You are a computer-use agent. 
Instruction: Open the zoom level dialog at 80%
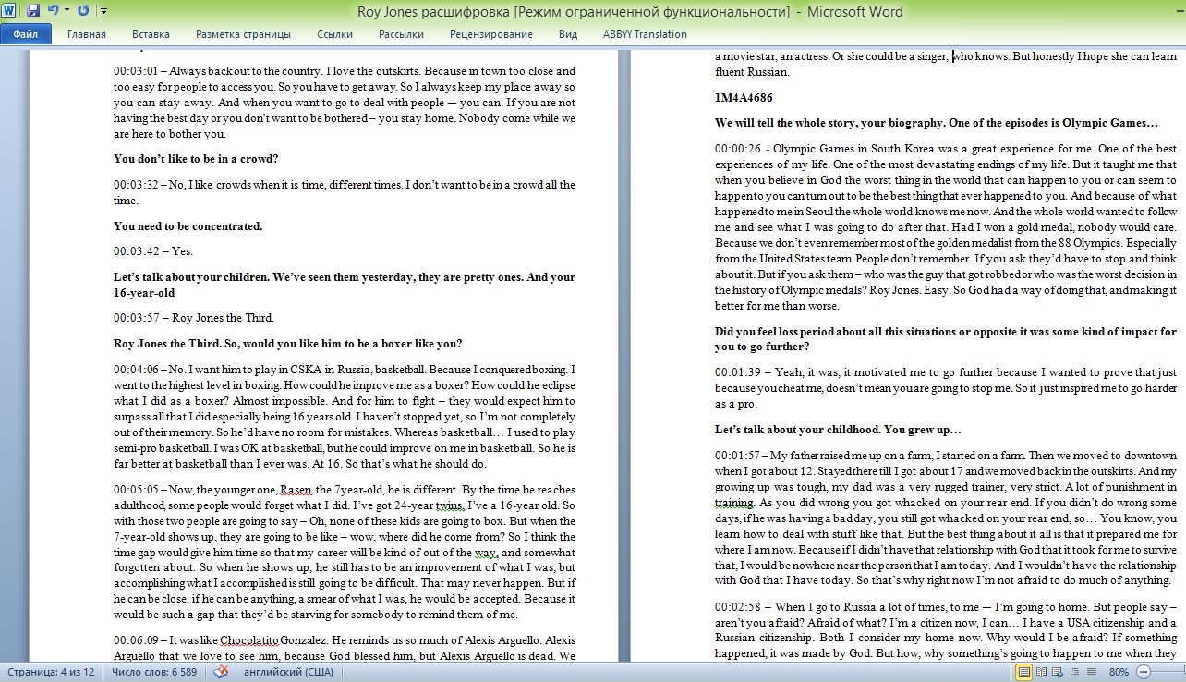tap(1119, 672)
